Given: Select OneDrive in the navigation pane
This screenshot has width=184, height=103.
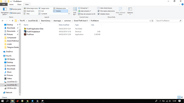Looking at the screenshot, I should (x=9, y=52).
